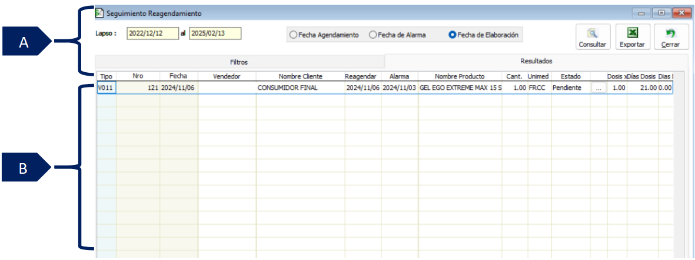The image size is (695, 260).
Task: Click the Nombre Producto column header
Action: pyautogui.click(x=460, y=76)
